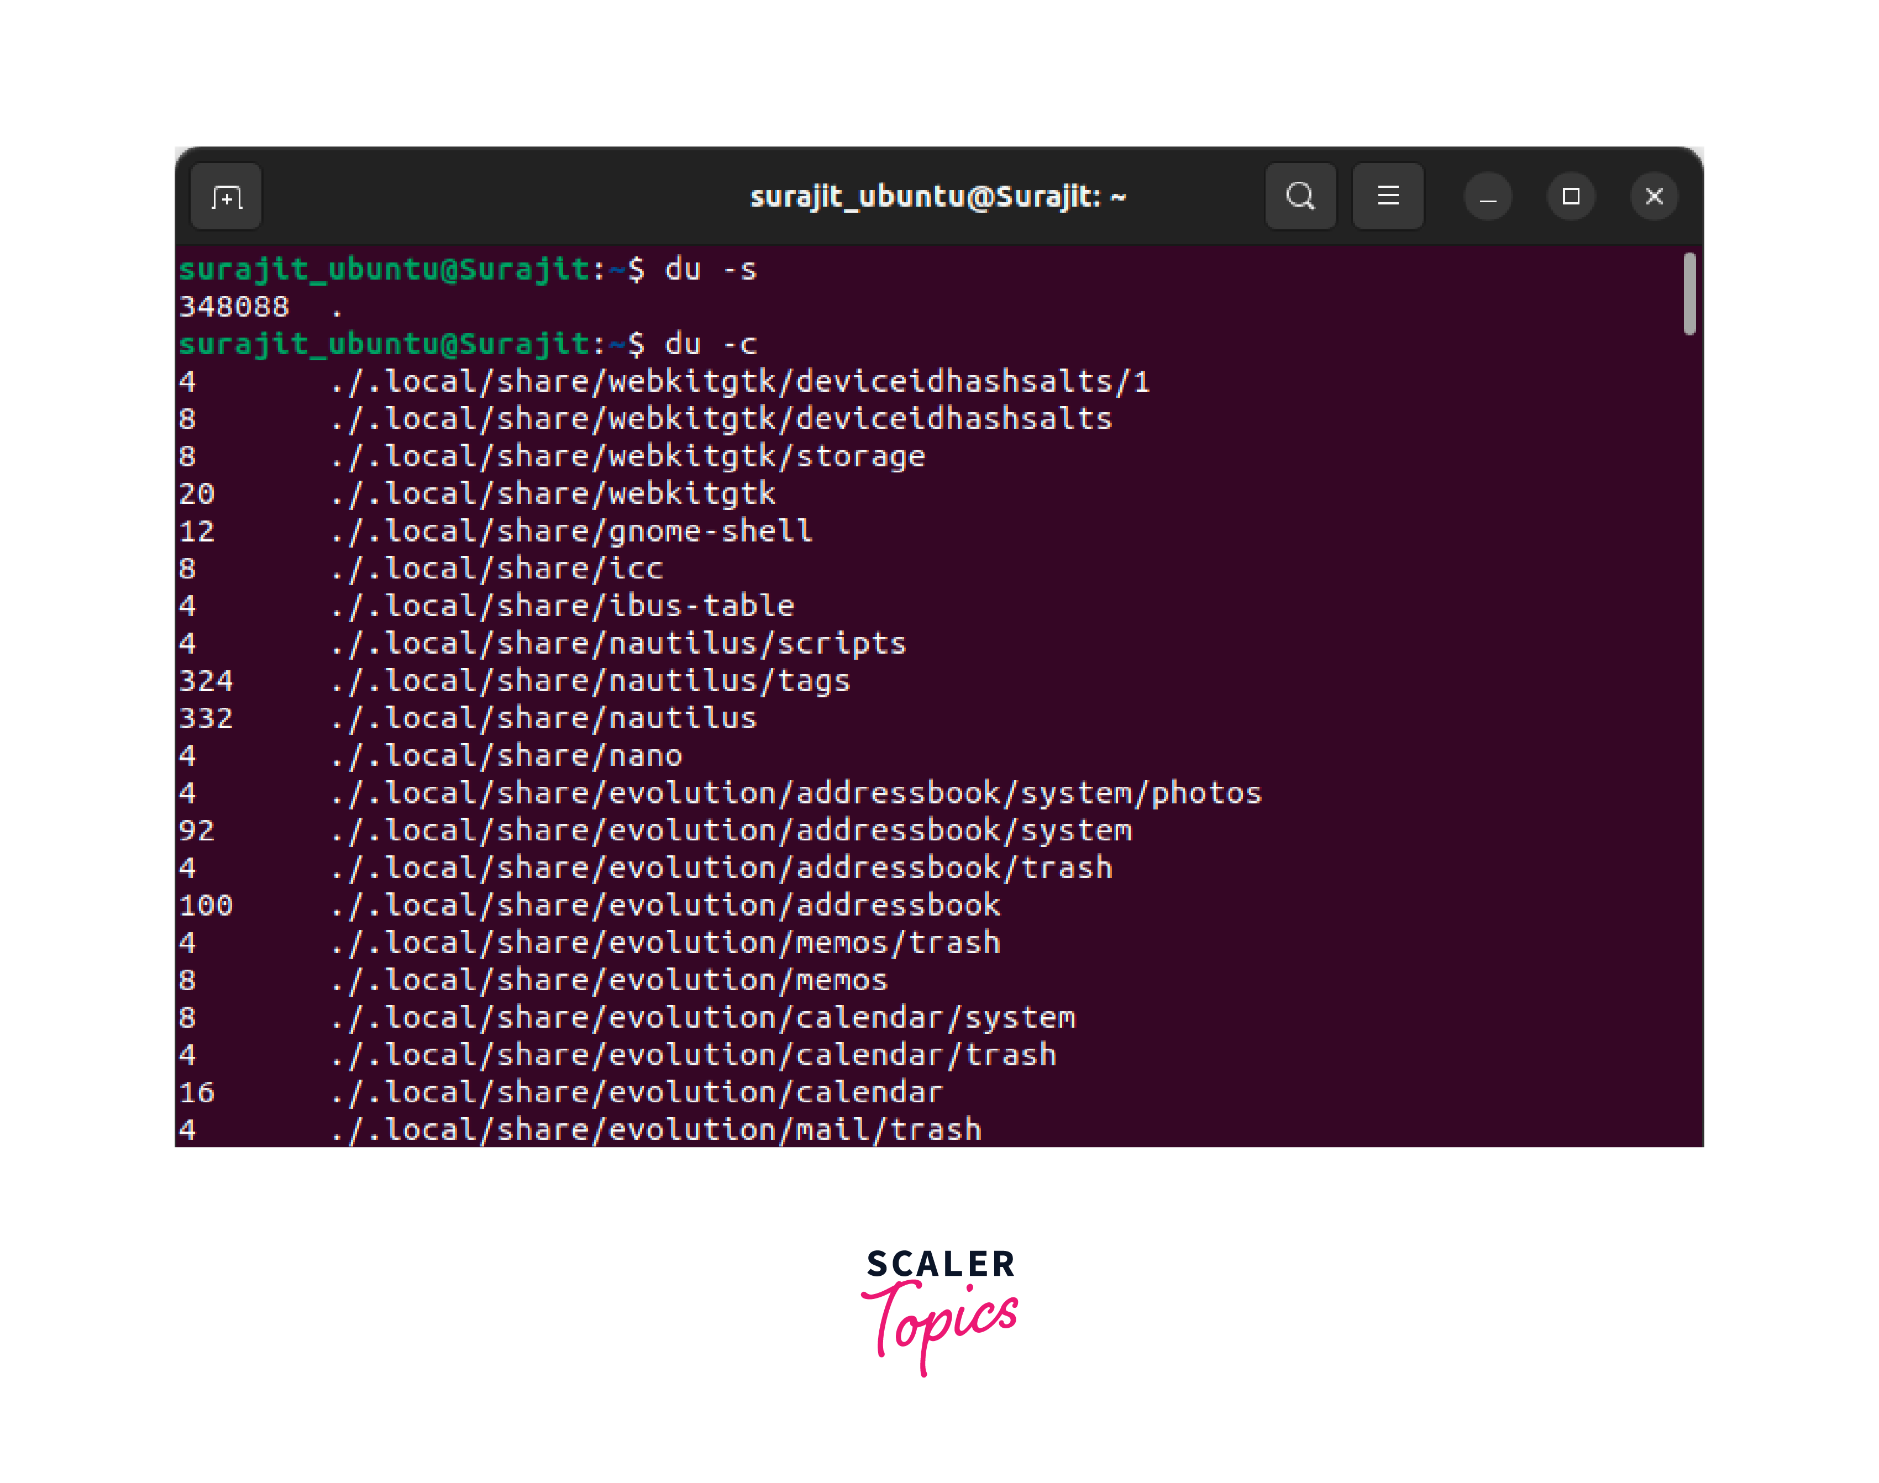
Task: Click the evolution/mail/trash path line
Action: tap(655, 1129)
